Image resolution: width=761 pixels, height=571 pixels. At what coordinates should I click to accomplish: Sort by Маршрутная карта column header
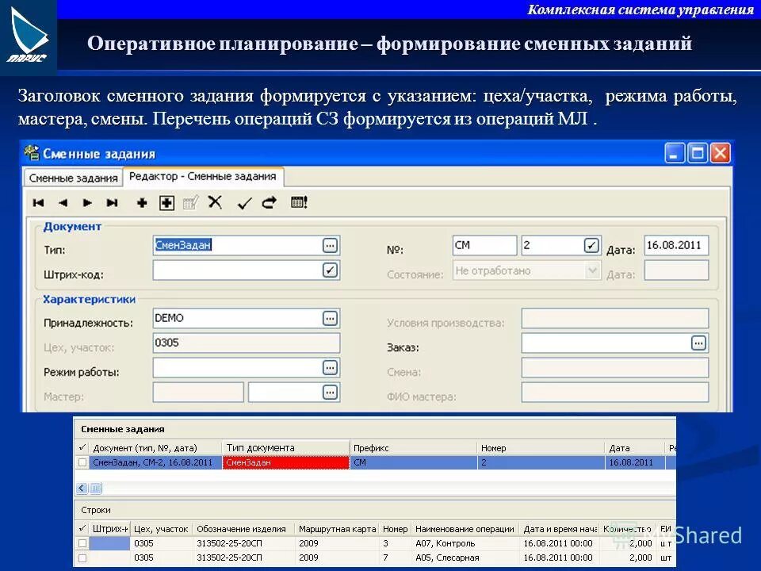click(x=338, y=529)
